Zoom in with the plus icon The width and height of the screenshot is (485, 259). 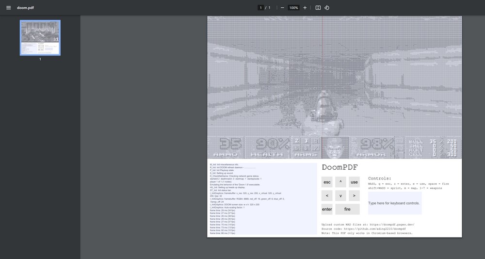click(305, 8)
